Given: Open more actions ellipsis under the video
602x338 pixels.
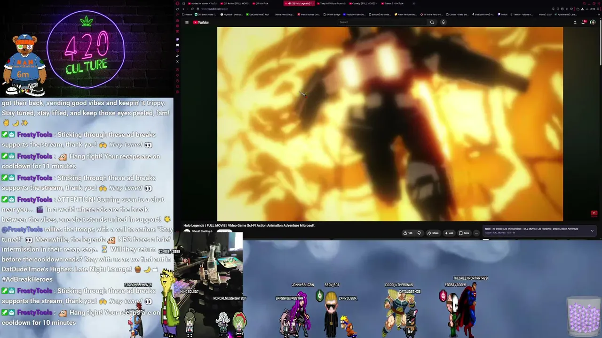Looking at the screenshot, I should 476,233.
